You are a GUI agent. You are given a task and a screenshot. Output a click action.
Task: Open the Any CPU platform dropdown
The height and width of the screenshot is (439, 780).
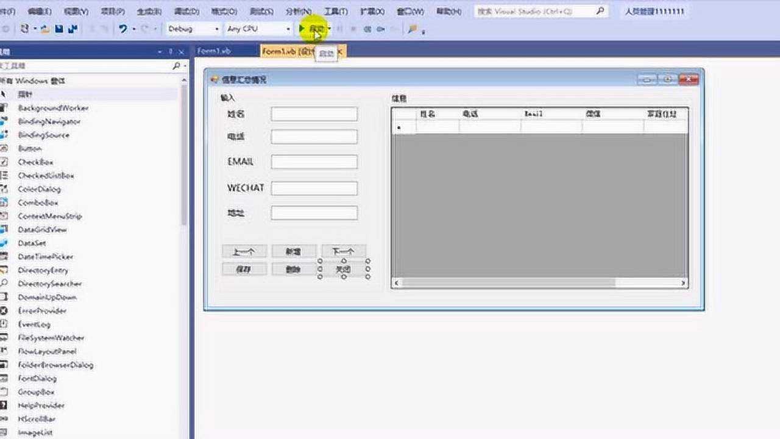pyautogui.click(x=287, y=29)
